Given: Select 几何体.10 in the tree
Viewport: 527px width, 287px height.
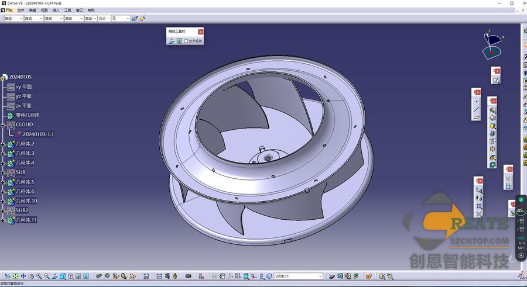Looking at the screenshot, I should point(26,200).
